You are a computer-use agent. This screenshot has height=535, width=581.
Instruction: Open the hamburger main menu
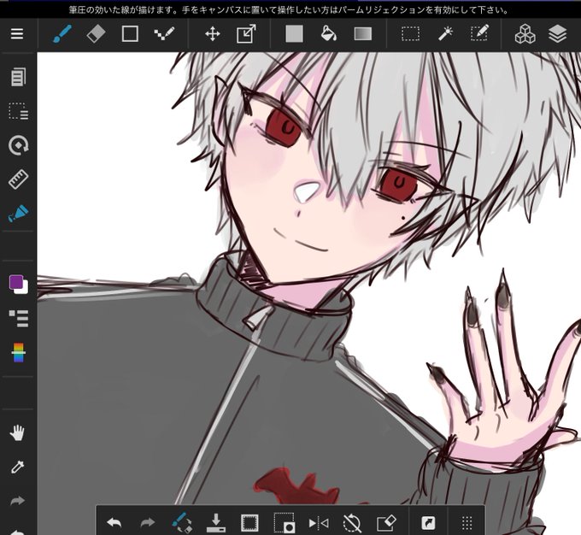coord(17,33)
